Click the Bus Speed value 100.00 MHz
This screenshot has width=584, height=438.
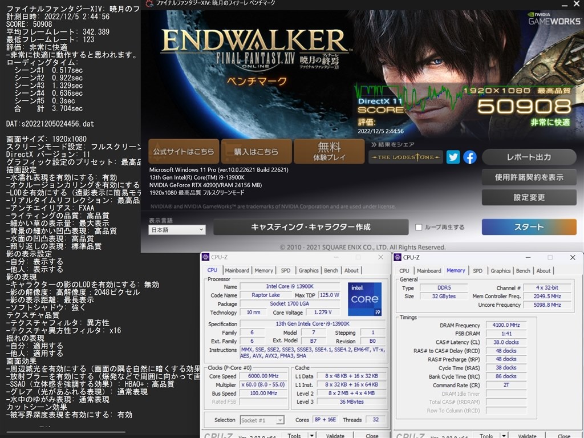point(263,394)
